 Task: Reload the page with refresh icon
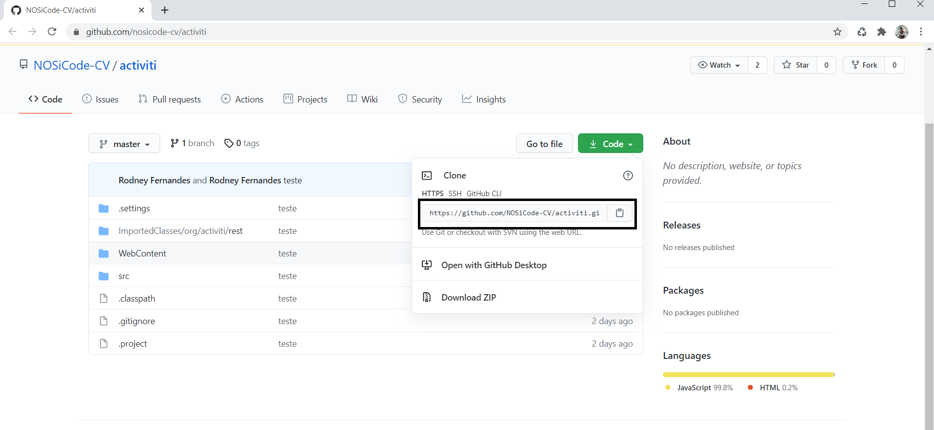tap(52, 32)
